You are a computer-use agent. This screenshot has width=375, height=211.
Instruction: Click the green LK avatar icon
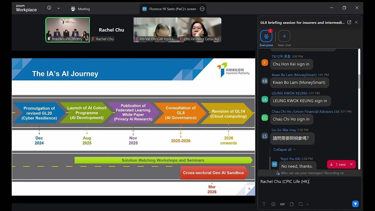(x=265, y=99)
